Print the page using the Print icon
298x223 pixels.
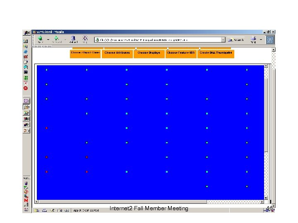253,40
